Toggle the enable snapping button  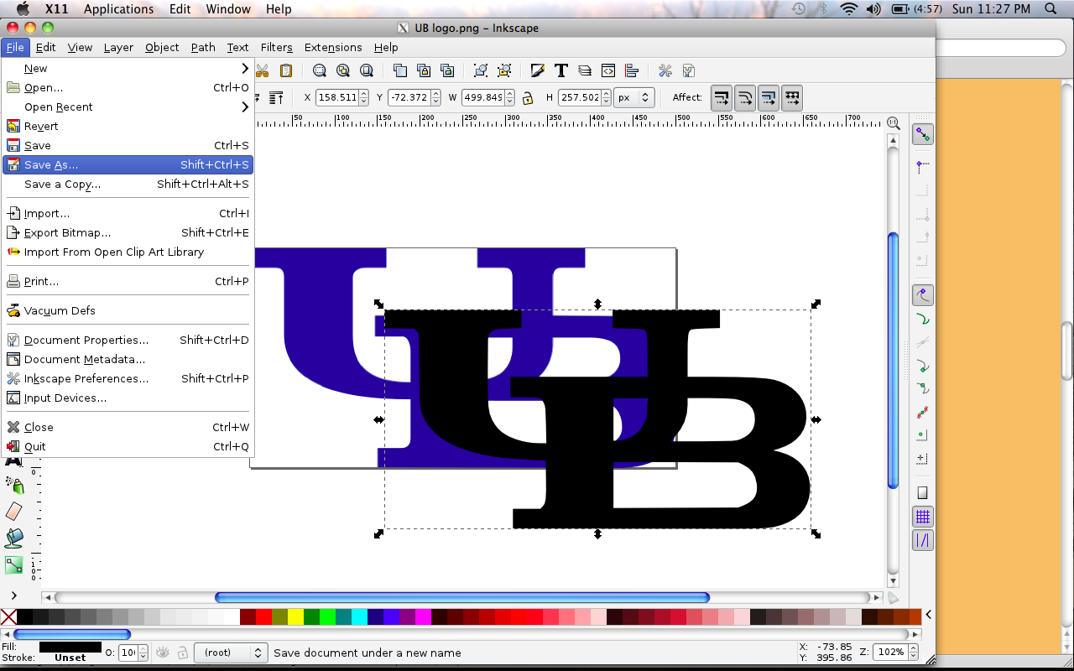click(x=922, y=134)
